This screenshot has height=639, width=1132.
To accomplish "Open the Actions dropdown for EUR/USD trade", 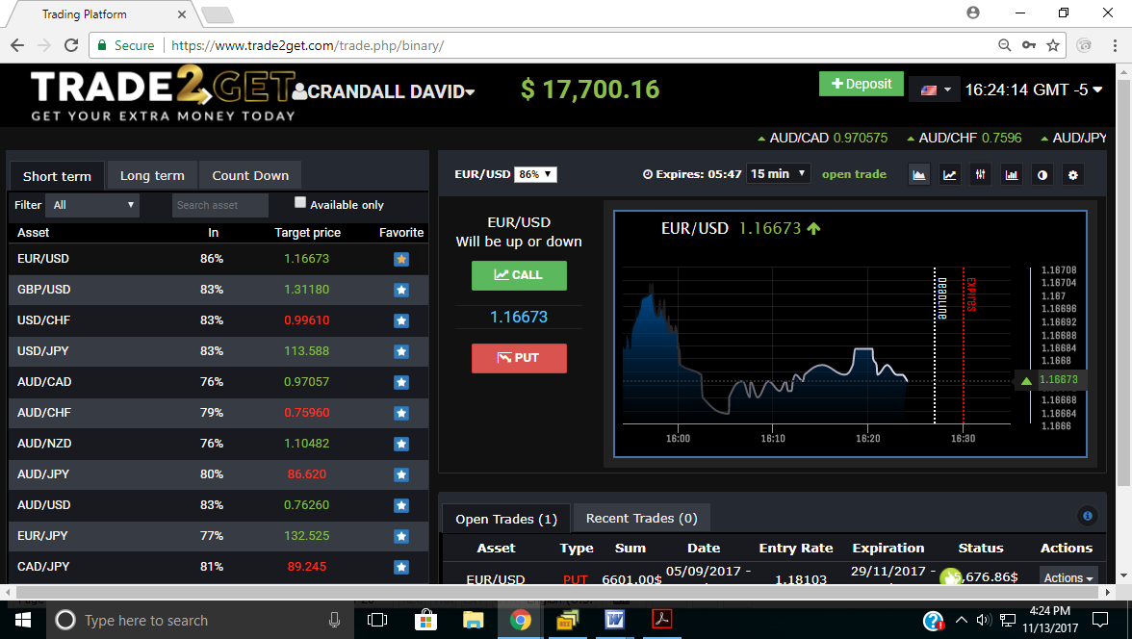I will (1068, 577).
